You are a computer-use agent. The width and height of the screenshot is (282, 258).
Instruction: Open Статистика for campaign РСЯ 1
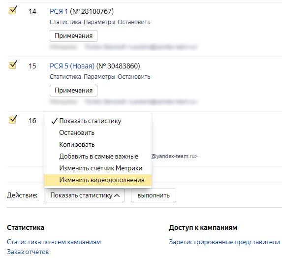point(65,22)
